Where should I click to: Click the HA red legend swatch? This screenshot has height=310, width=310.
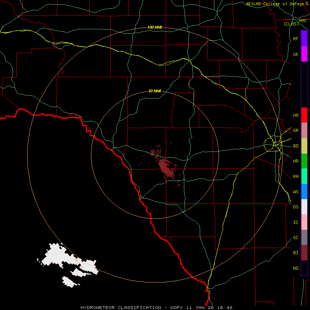coord(304,115)
